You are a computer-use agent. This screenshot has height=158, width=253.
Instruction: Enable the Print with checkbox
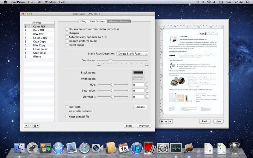(x=66, y=107)
